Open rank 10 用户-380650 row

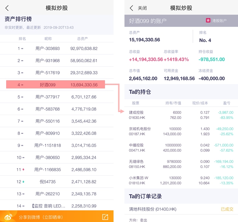tap(57, 157)
